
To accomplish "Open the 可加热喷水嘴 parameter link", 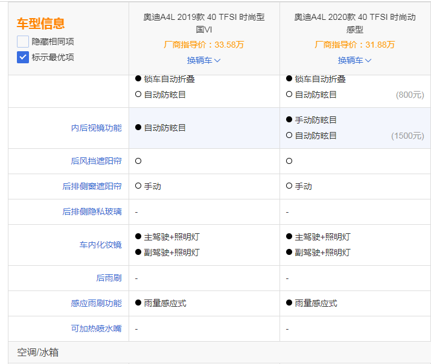I will tap(96, 328).
